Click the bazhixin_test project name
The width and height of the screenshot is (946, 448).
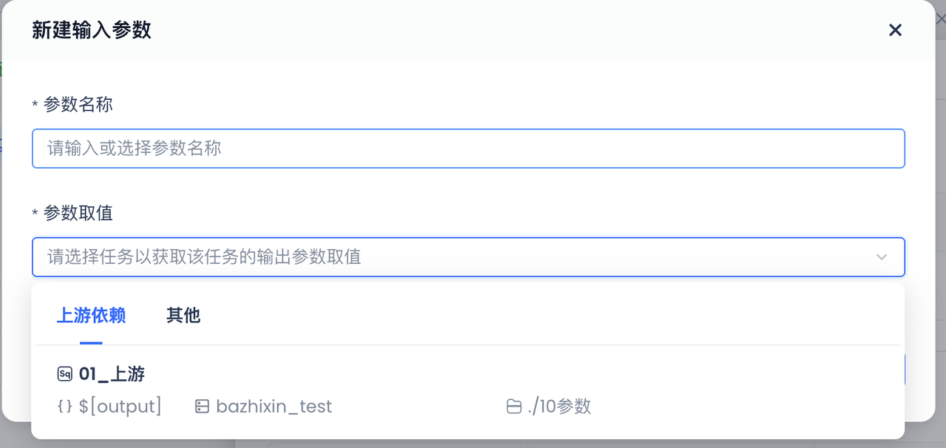(x=274, y=406)
